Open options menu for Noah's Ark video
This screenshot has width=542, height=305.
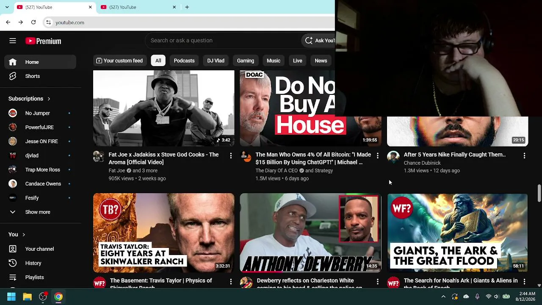point(524,282)
